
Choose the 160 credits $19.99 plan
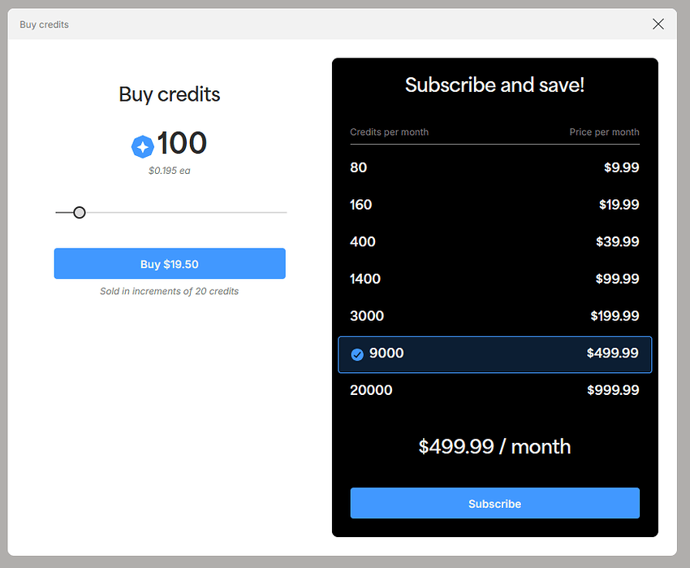(494, 205)
